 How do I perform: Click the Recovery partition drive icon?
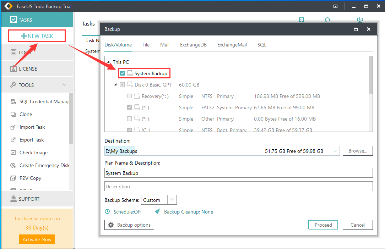(x=137, y=96)
